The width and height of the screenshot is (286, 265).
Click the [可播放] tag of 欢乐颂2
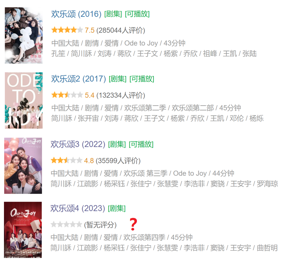point(142,79)
